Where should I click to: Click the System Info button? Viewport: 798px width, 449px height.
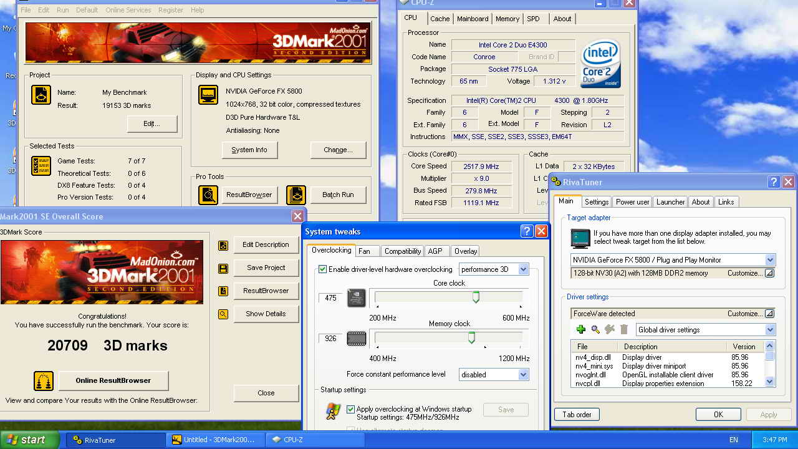click(x=249, y=150)
